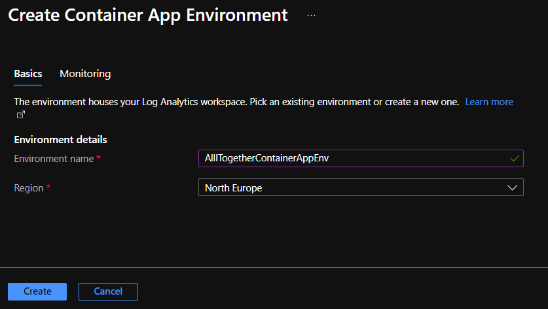Image resolution: width=548 pixels, height=309 pixels.
Task: Focus the Environment name text input
Action: 354,159
